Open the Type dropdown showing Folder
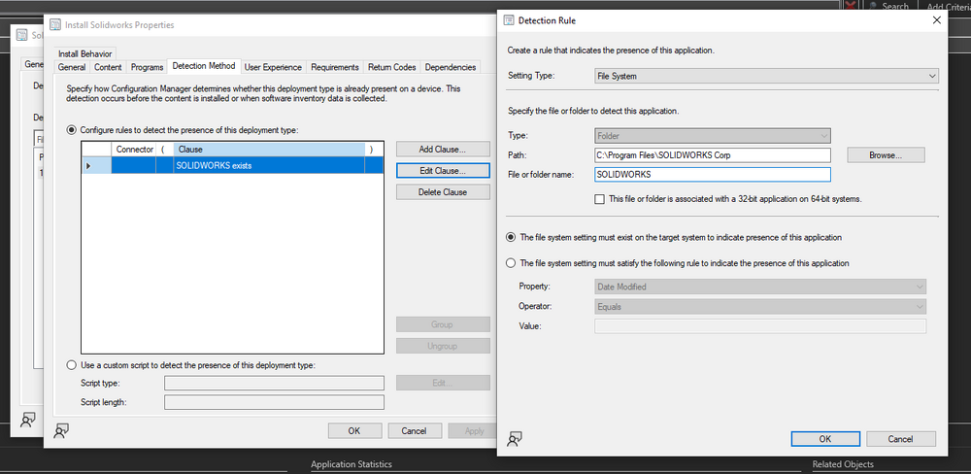 point(712,135)
